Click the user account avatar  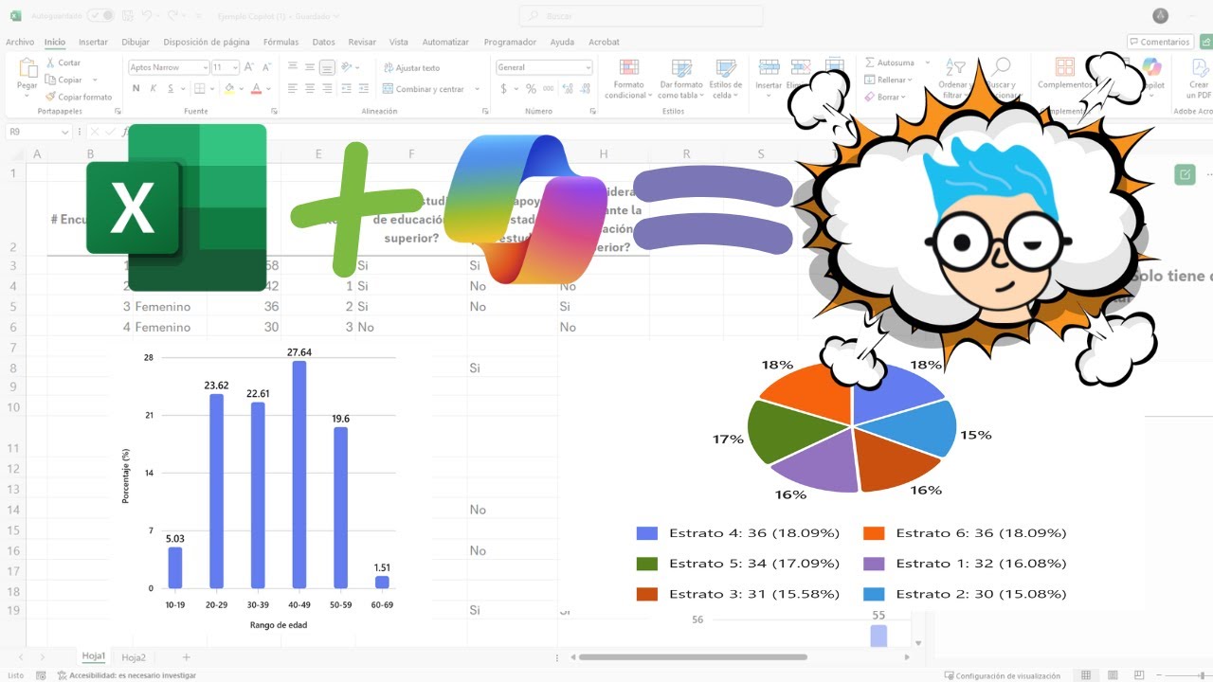[x=1160, y=16]
